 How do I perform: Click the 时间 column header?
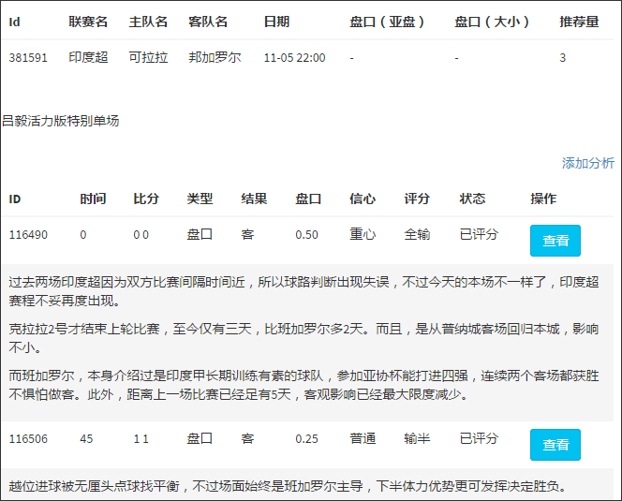pyautogui.click(x=93, y=199)
